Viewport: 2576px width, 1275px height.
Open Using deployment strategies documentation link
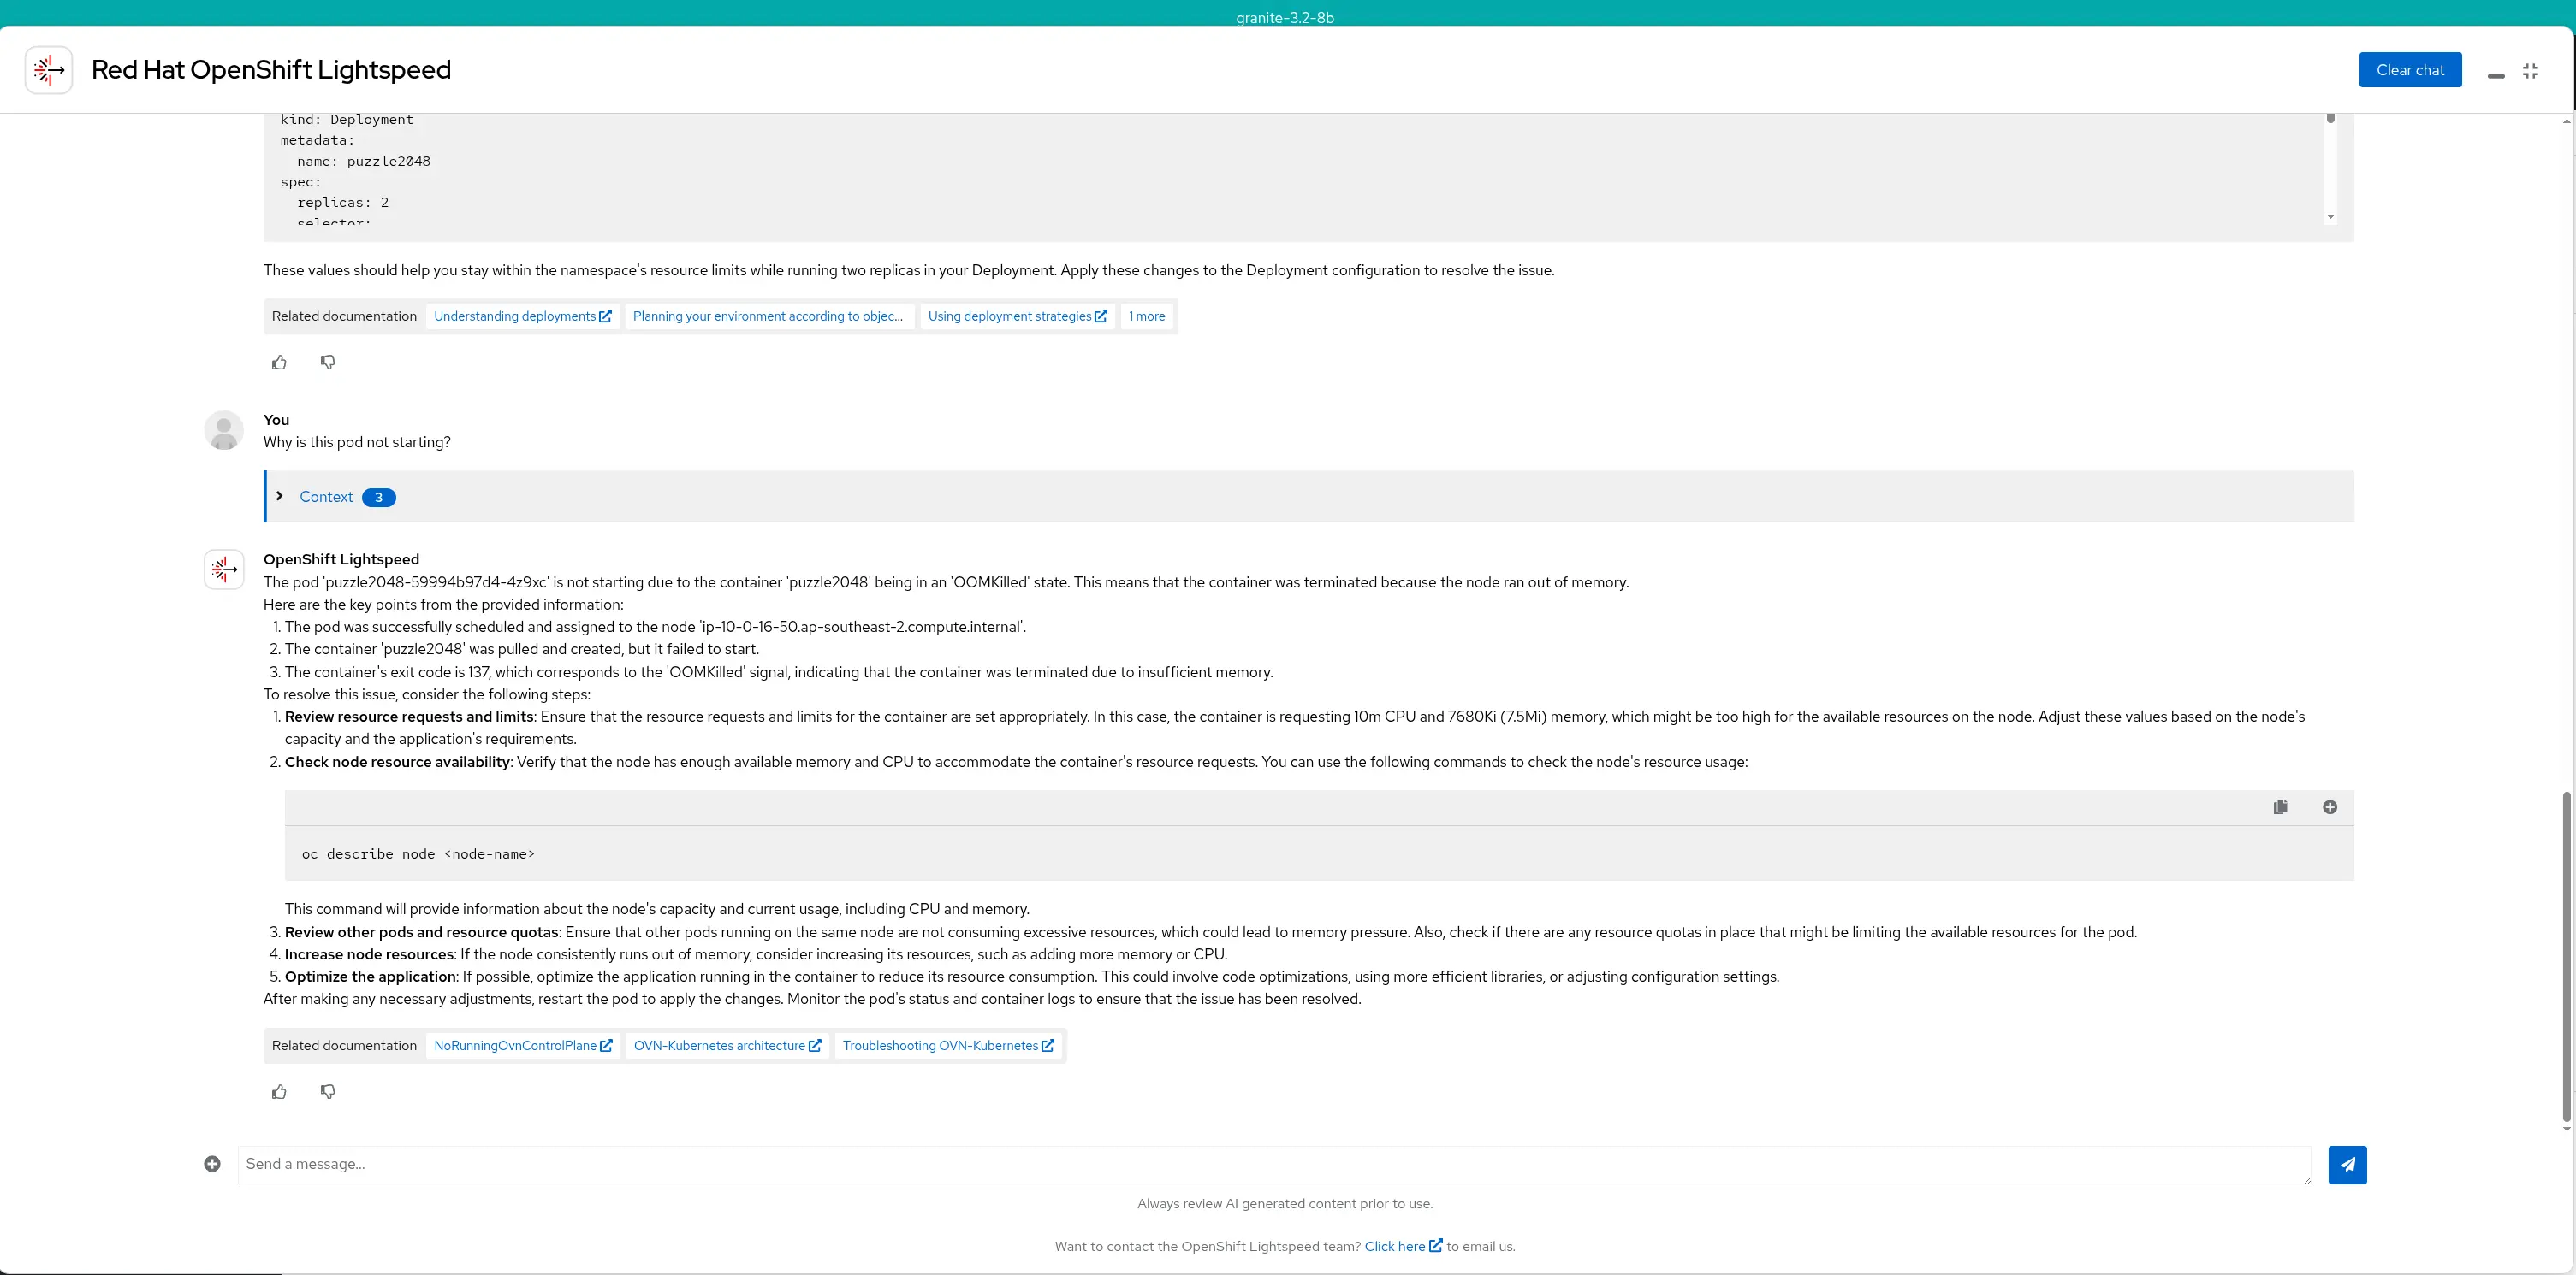click(x=1017, y=316)
